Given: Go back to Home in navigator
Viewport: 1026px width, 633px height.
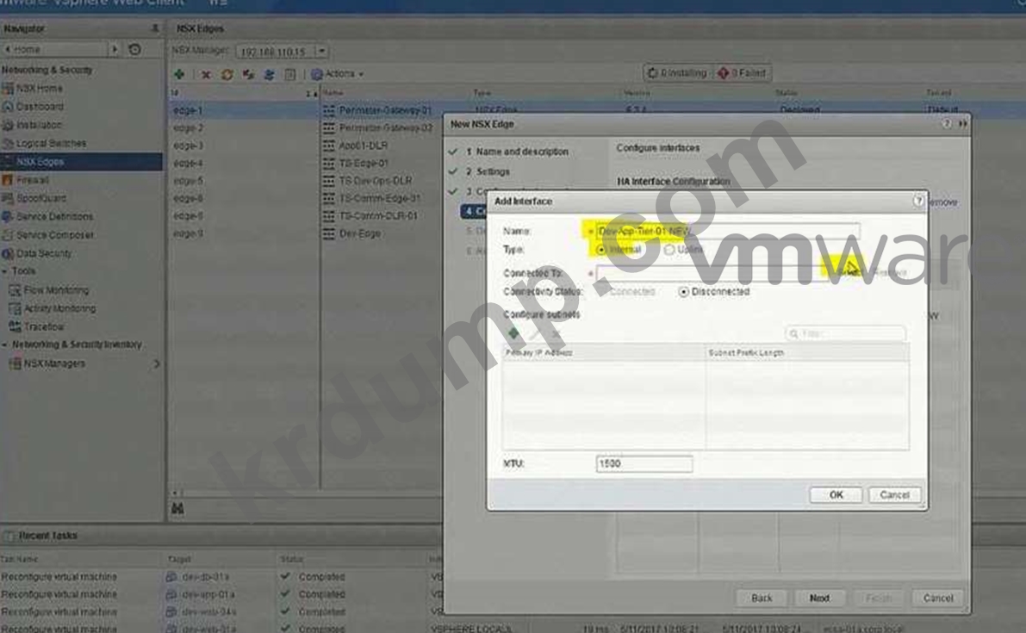Looking at the screenshot, I should click(54, 49).
